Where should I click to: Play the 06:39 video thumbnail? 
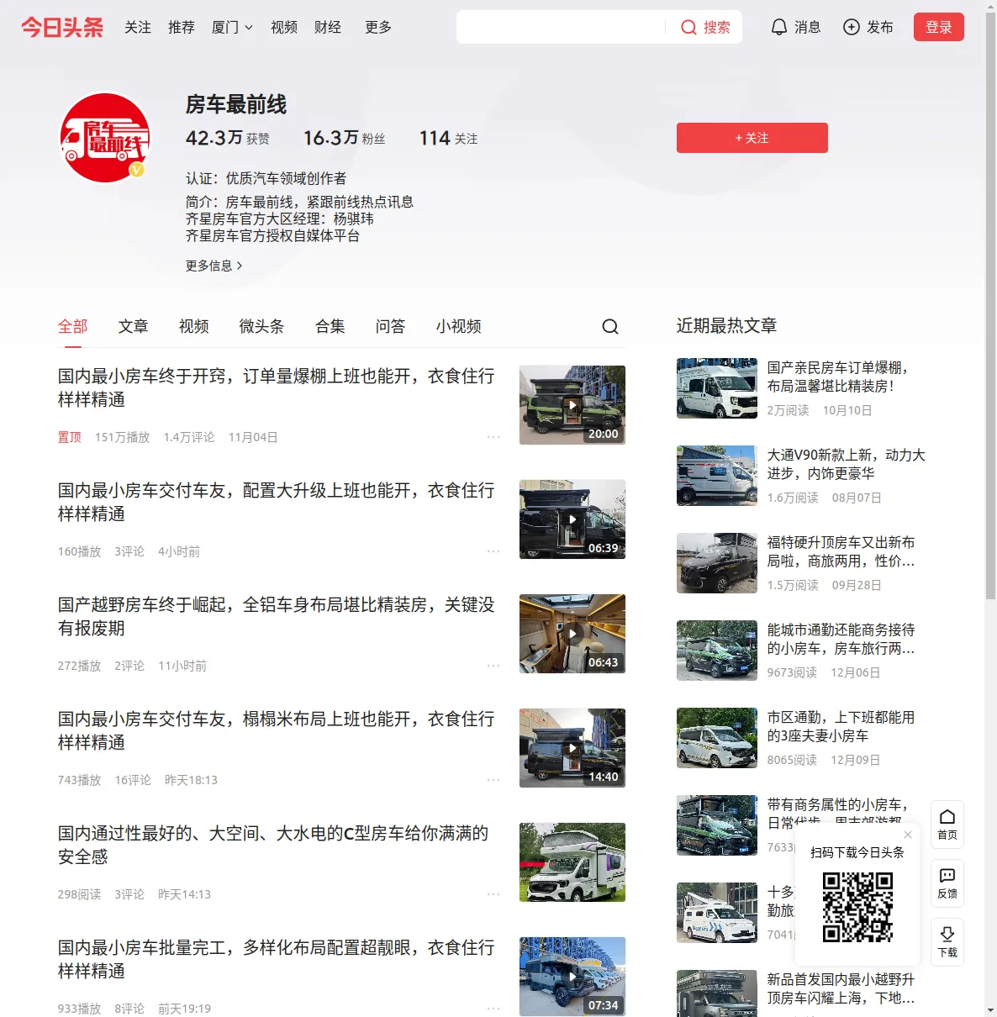572,519
